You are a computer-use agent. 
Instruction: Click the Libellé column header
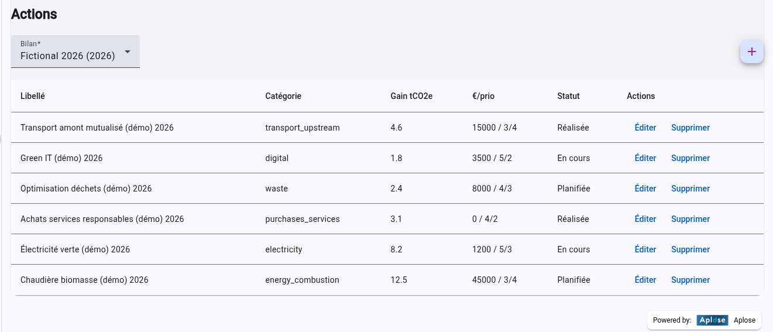click(33, 96)
